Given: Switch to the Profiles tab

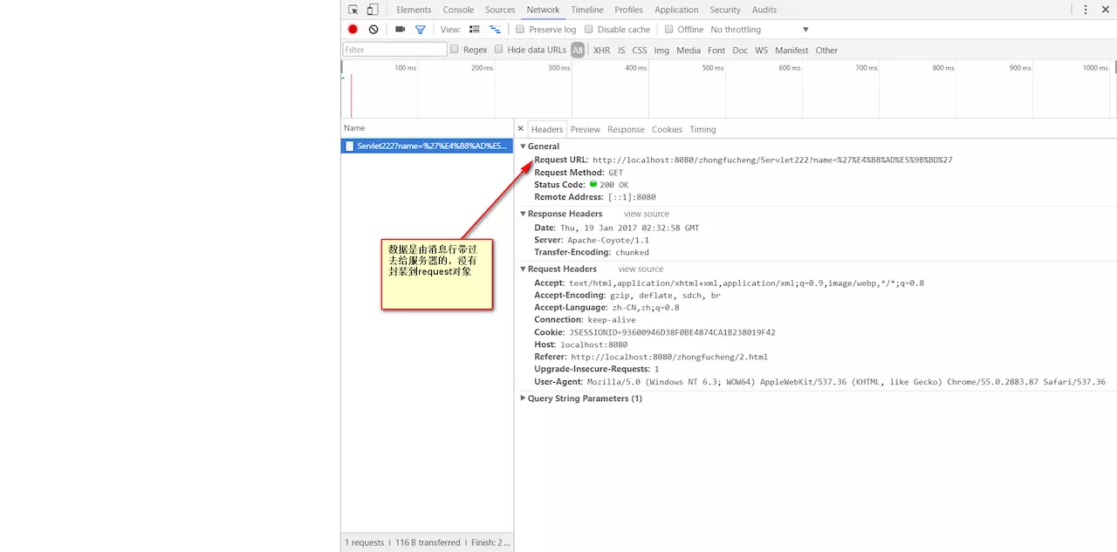Looking at the screenshot, I should [x=628, y=10].
